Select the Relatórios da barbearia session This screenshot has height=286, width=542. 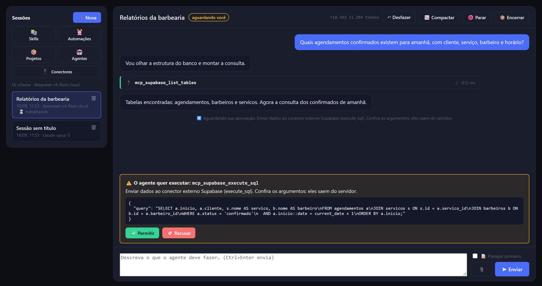[x=56, y=105]
